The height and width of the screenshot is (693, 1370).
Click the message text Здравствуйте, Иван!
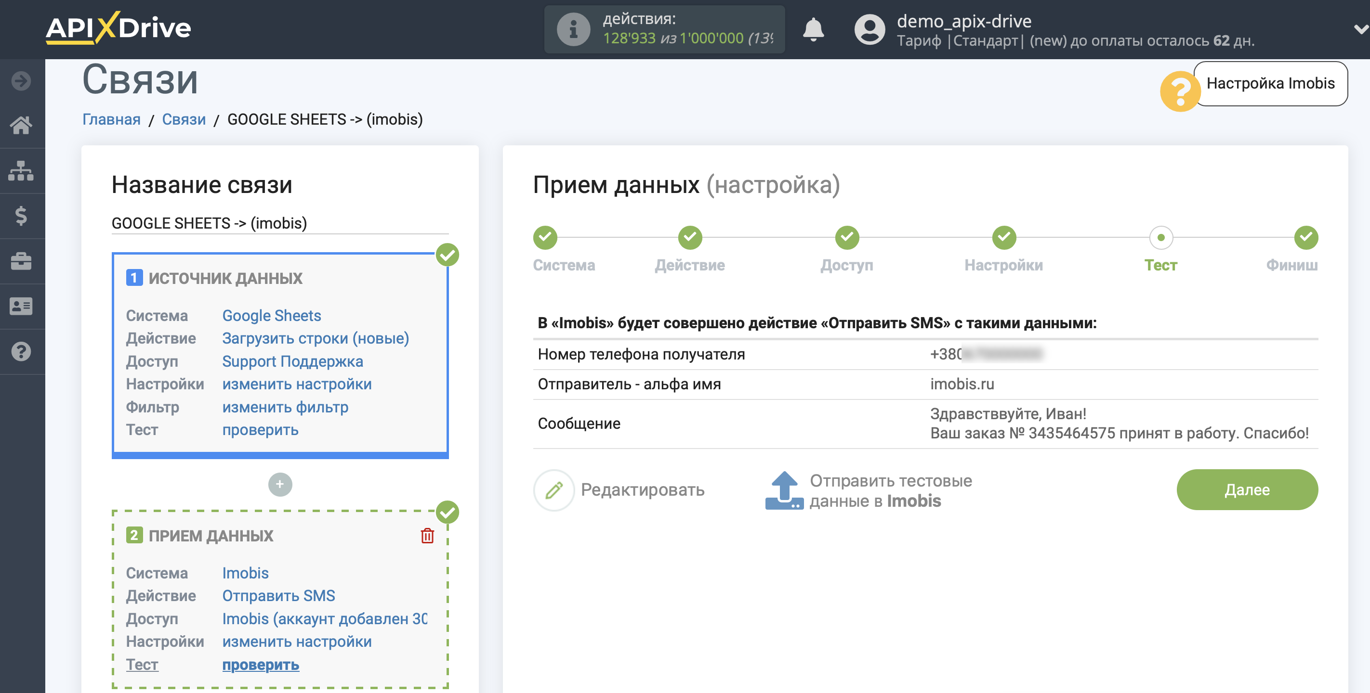(x=1008, y=413)
